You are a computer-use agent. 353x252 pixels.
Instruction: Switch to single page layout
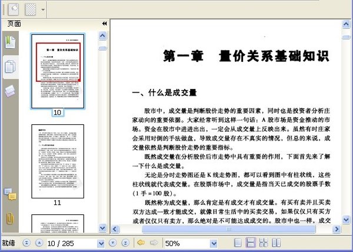(238, 243)
